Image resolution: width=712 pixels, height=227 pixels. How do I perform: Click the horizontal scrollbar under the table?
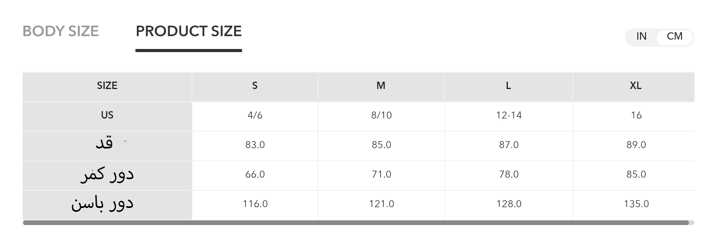[355, 223]
